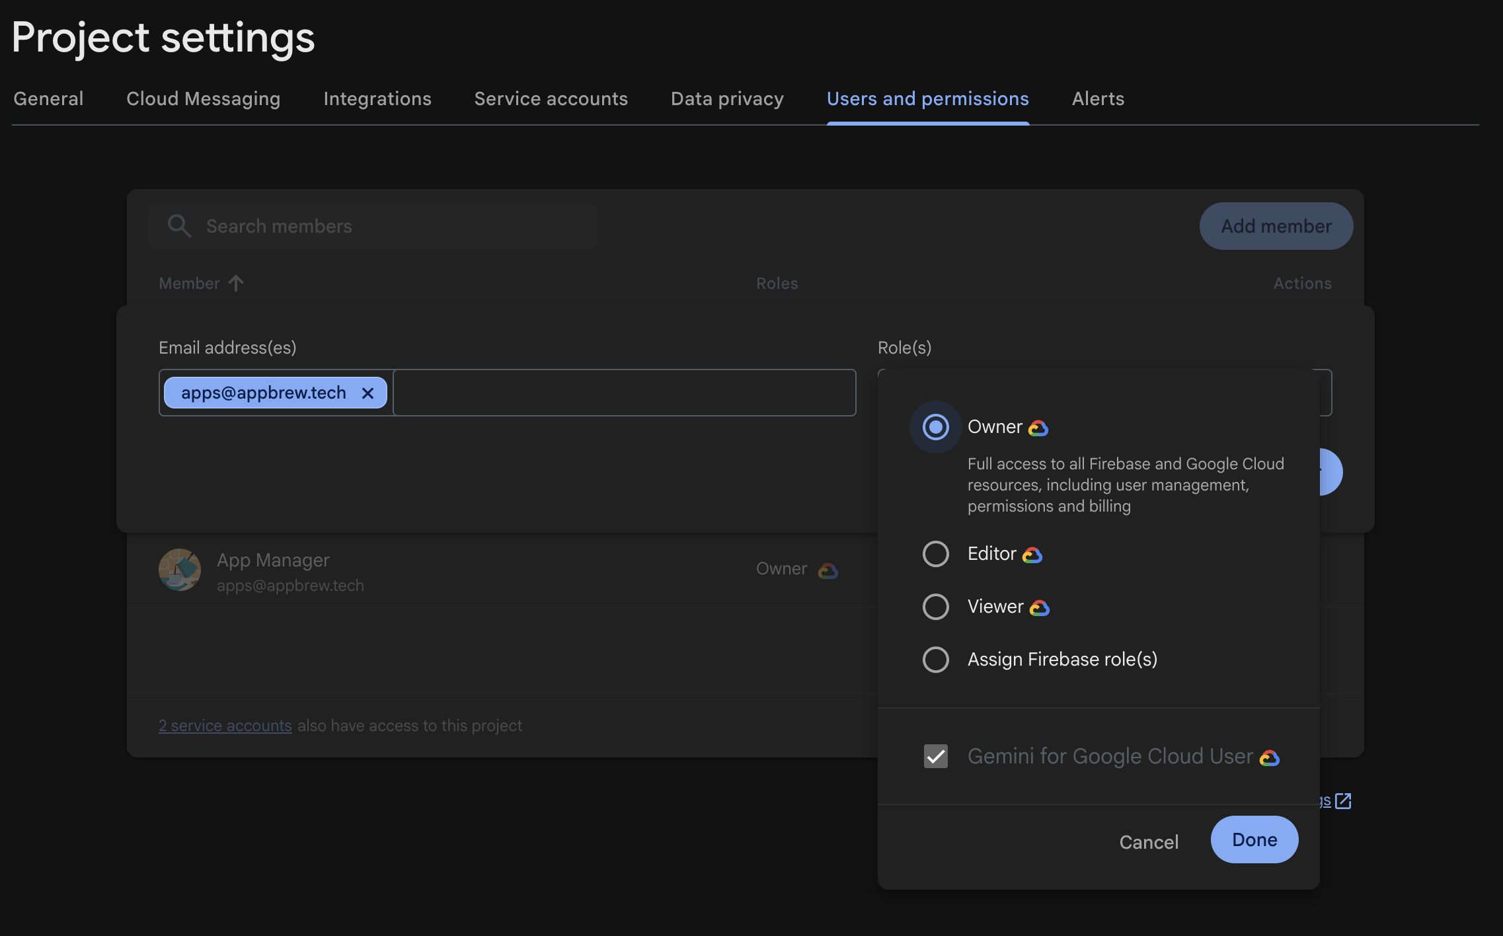Click the Google Cloud icon beside Editor option
The image size is (1503, 936).
coord(1032,555)
